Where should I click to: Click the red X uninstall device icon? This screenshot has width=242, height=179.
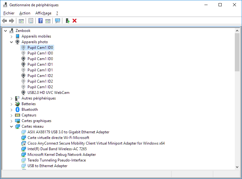[x=75, y=21]
